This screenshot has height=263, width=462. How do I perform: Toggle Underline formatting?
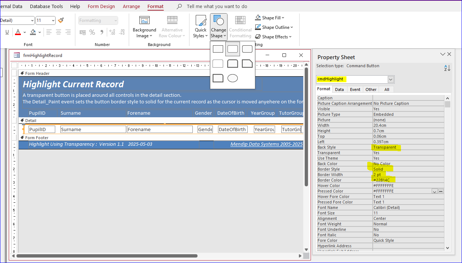pyautogui.click(x=7, y=32)
